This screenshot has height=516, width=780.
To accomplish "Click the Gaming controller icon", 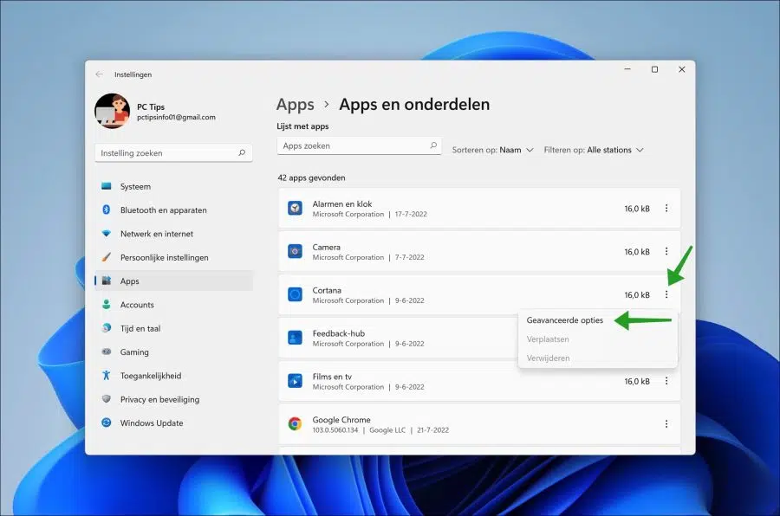I will click(x=106, y=352).
